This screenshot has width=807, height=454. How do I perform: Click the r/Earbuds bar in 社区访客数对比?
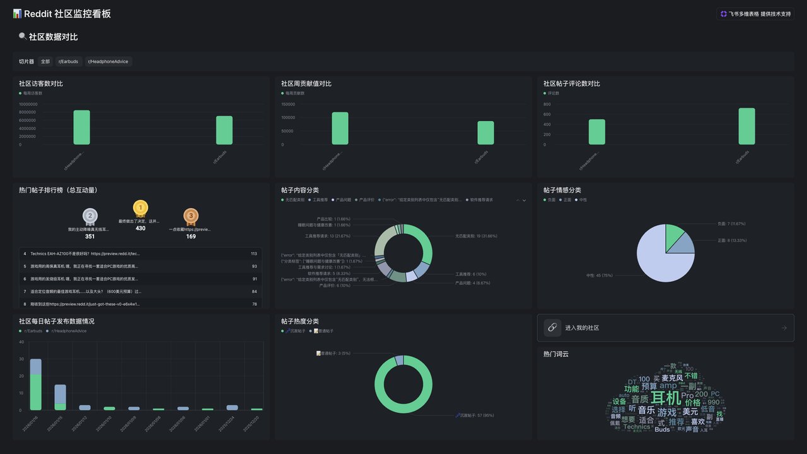(224, 130)
